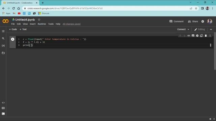The height and width of the screenshot is (121, 216).
Task: Open the find and replace search icon
Action: 3,38
